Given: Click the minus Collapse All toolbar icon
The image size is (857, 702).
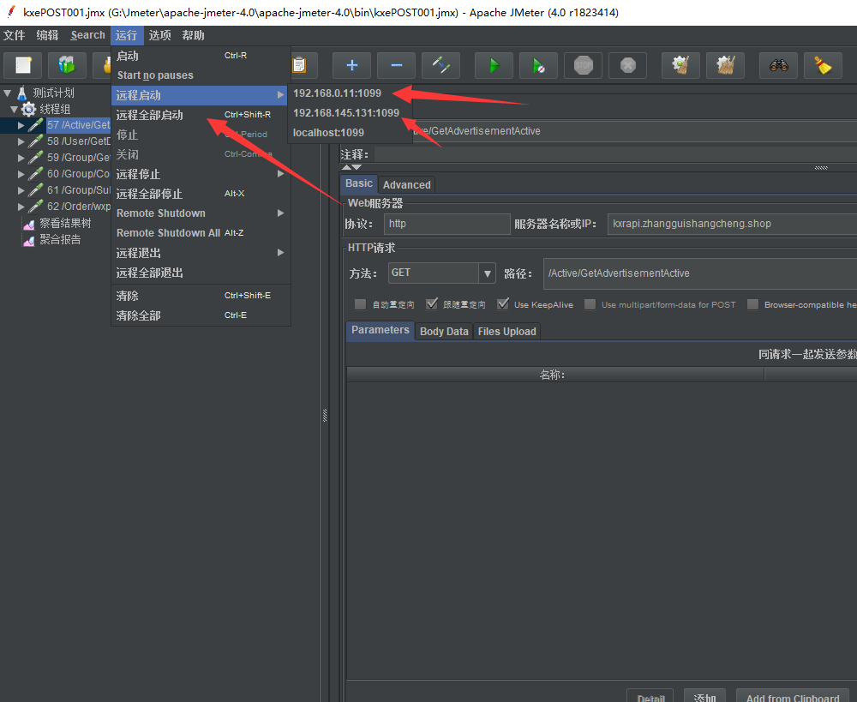Looking at the screenshot, I should tap(396, 65).
